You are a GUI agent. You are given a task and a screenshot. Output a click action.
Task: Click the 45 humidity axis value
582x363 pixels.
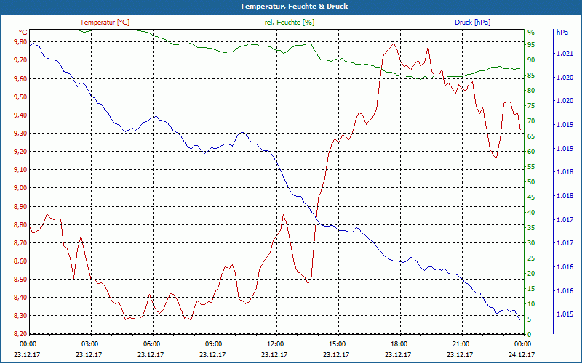531,197
